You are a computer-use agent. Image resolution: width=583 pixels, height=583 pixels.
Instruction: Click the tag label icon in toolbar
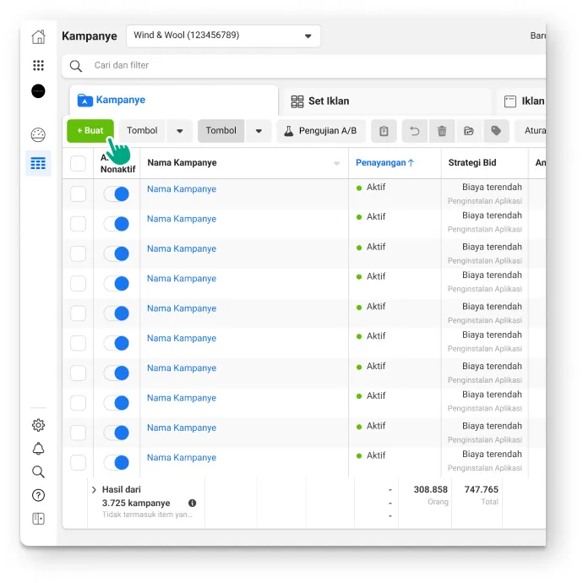coord(496,131)
